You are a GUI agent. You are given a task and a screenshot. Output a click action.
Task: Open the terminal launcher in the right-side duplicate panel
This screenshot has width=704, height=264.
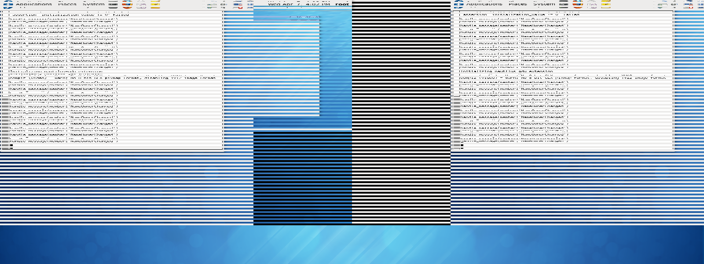click(564, 4)
